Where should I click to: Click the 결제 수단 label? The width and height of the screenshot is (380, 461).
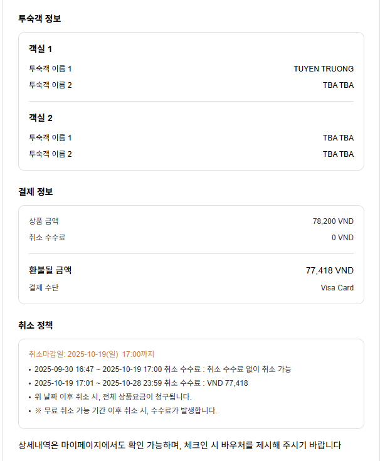tap(43, 288)
